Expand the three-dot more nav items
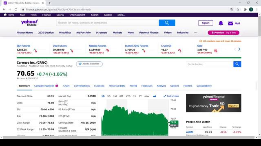261x146 pixels. click(x=196, y=32)
